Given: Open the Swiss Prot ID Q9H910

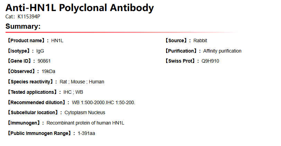Looking at the screenshot, I should pyautogui.click(x=210, y=61).
